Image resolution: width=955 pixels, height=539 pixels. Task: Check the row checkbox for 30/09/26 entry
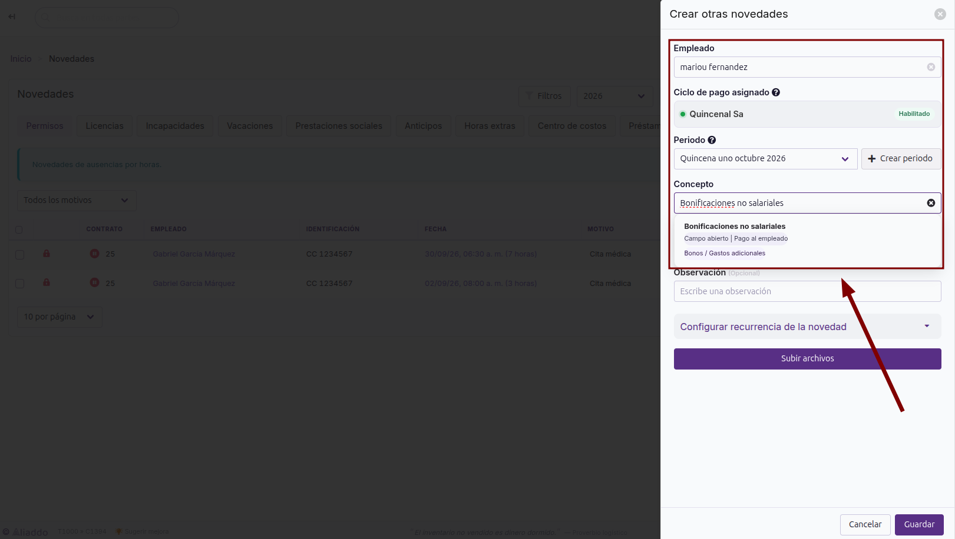click(x=19, y=254)
